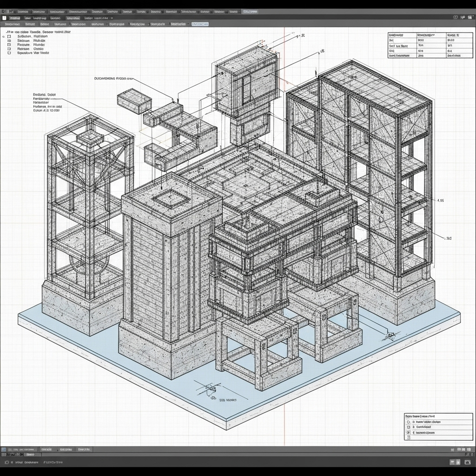Select the small detached block above the stepped assembly
The image size is (476, 476).
pos(134,101)
